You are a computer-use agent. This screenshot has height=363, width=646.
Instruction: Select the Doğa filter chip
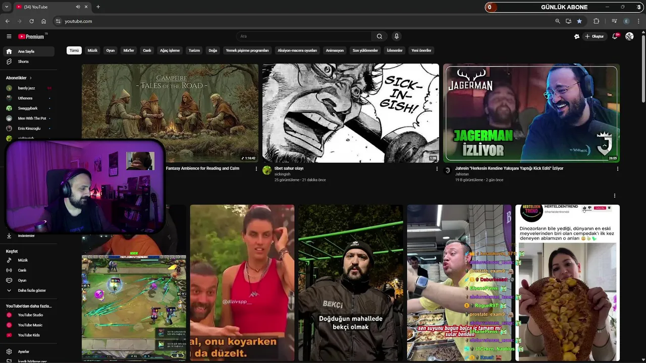[x=213, y=50]
